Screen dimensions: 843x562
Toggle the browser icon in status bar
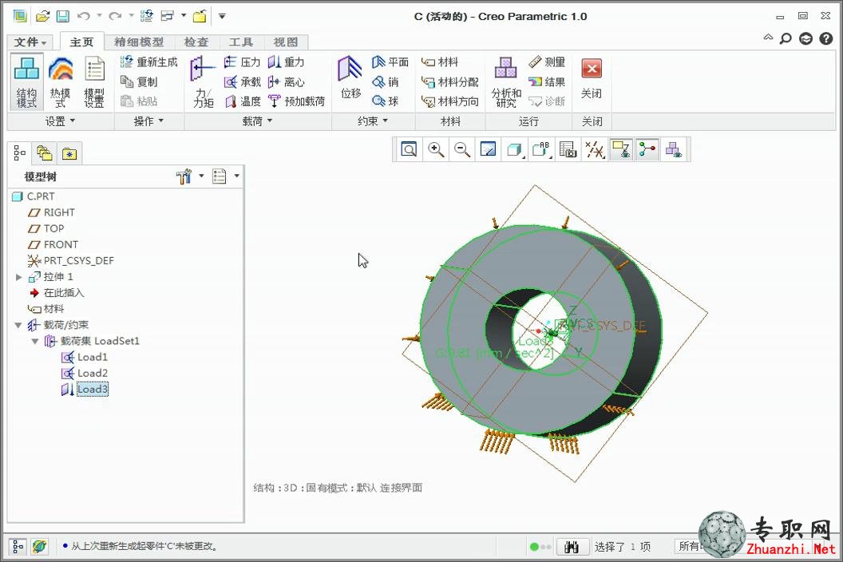point(39,546)
